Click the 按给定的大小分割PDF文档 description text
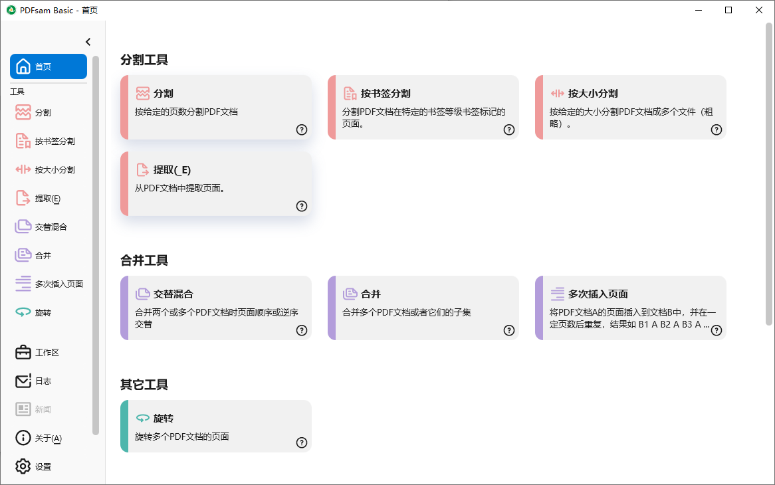 pyautogui.click(x=631, y=118)
